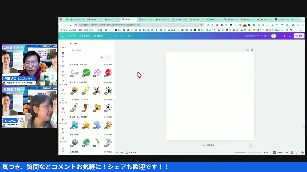Open the ファイル menu
307x172 pixels.
point(72,36)
